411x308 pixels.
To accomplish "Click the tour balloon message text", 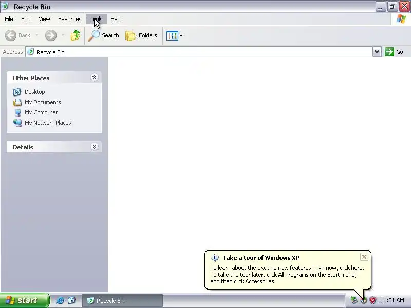I will [287, 275].
